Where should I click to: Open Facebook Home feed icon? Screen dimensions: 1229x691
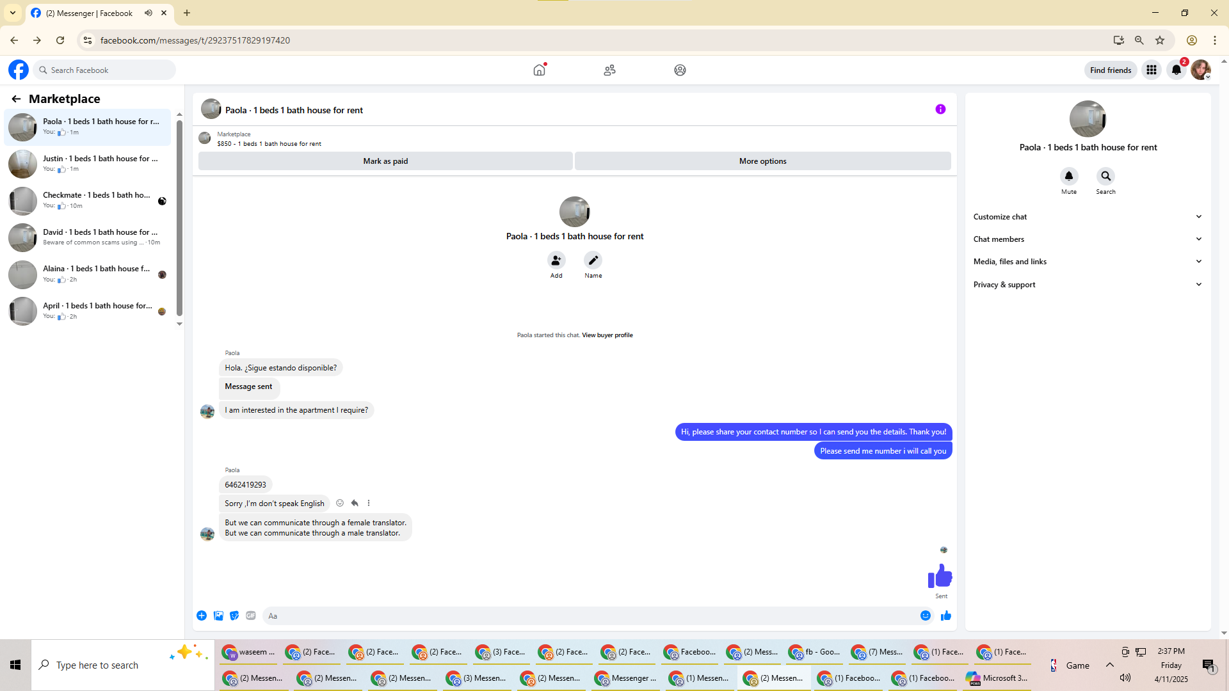540,70
